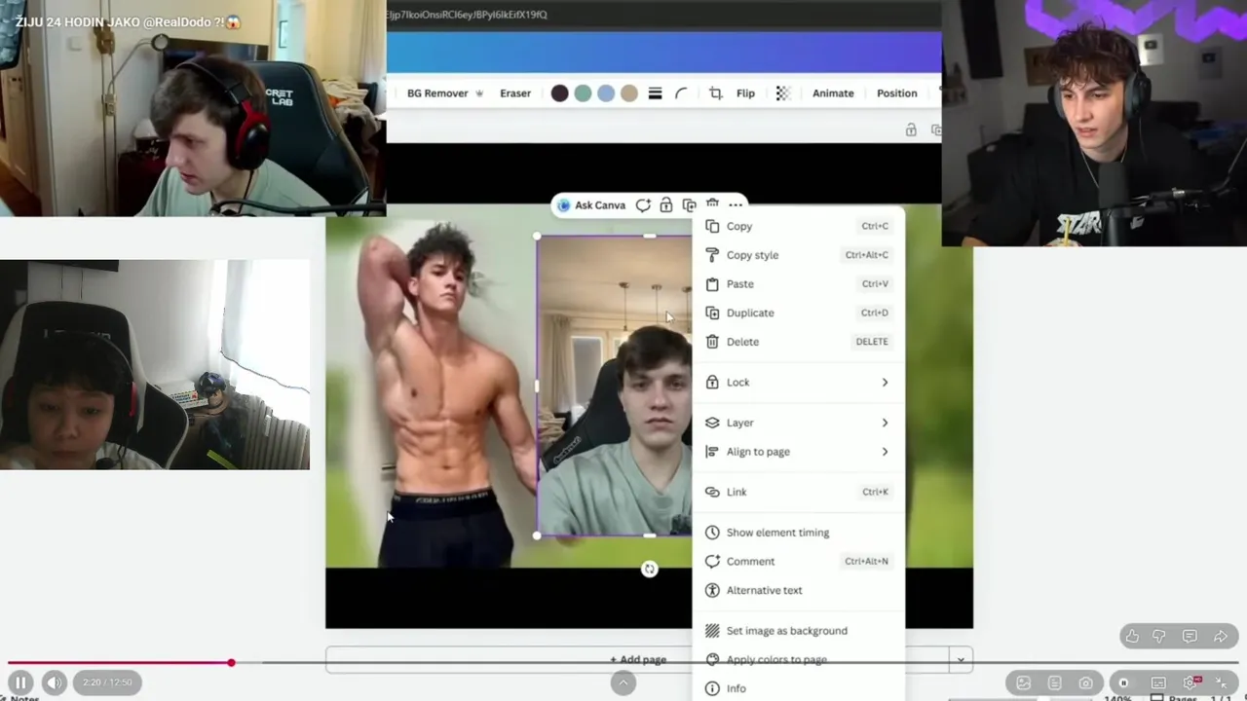The width and height of the screenshot is (1247, 701).
Task: Open Add page dropdown chevron
Action: click(961, 659)
